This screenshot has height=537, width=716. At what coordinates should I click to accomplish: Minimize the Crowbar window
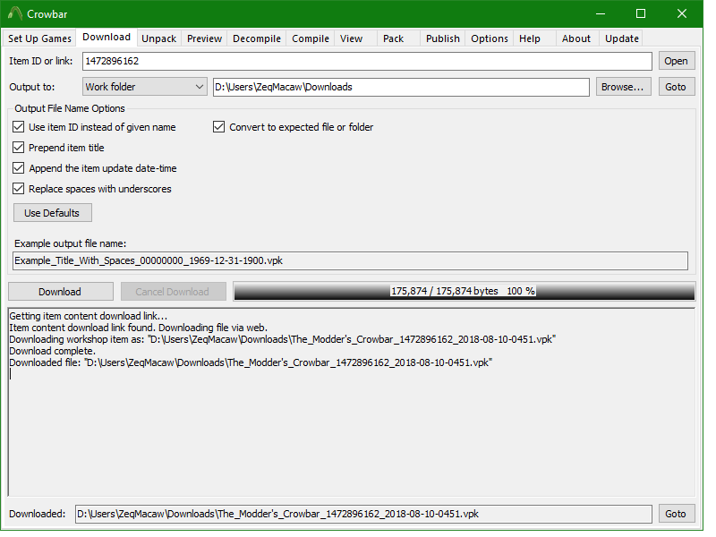[601, 13]
